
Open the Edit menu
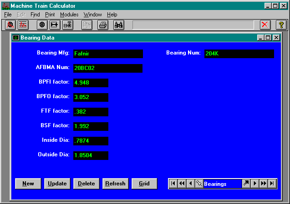click(x=21, y=15)
